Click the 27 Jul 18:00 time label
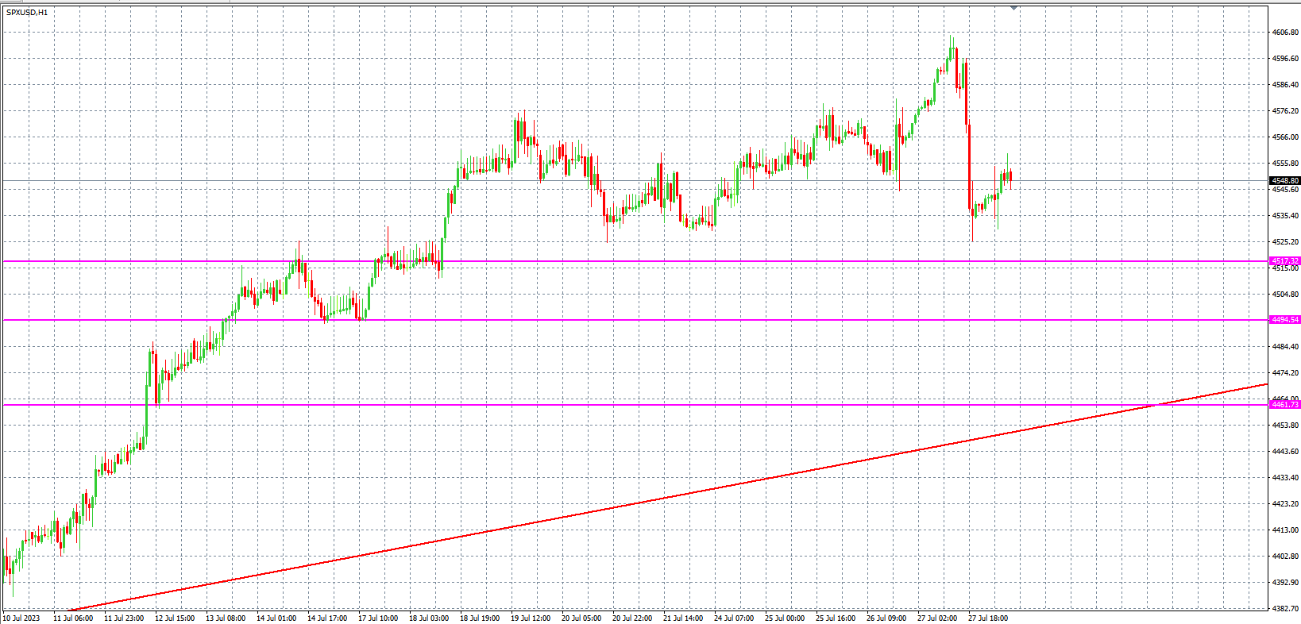This screenshot has width=1301, height=624. coord(987,618)
